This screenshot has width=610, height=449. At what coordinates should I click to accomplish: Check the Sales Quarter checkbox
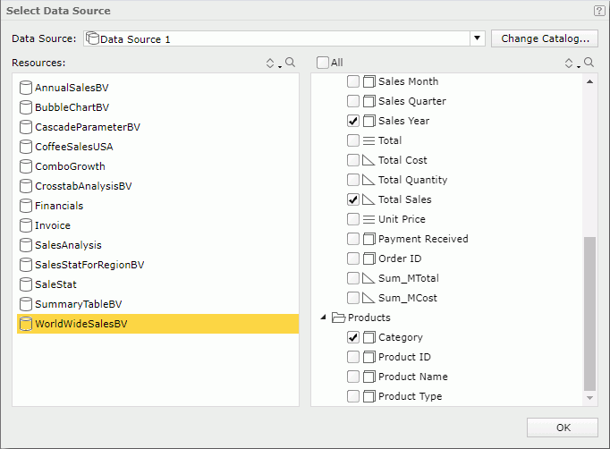(x=352, y=101)
